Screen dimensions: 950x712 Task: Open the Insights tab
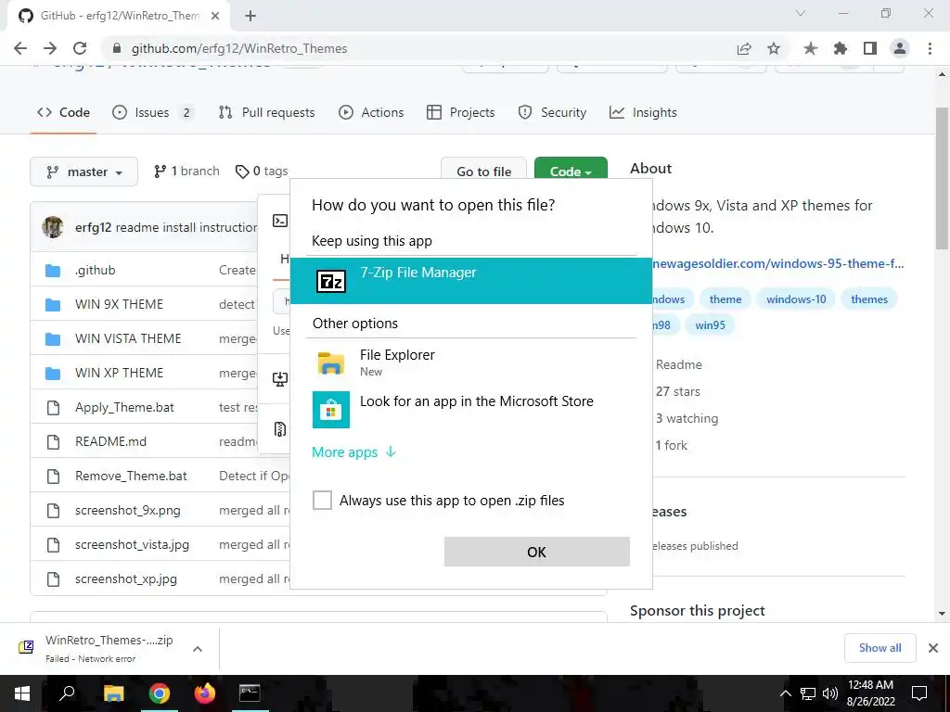[643, 112]
